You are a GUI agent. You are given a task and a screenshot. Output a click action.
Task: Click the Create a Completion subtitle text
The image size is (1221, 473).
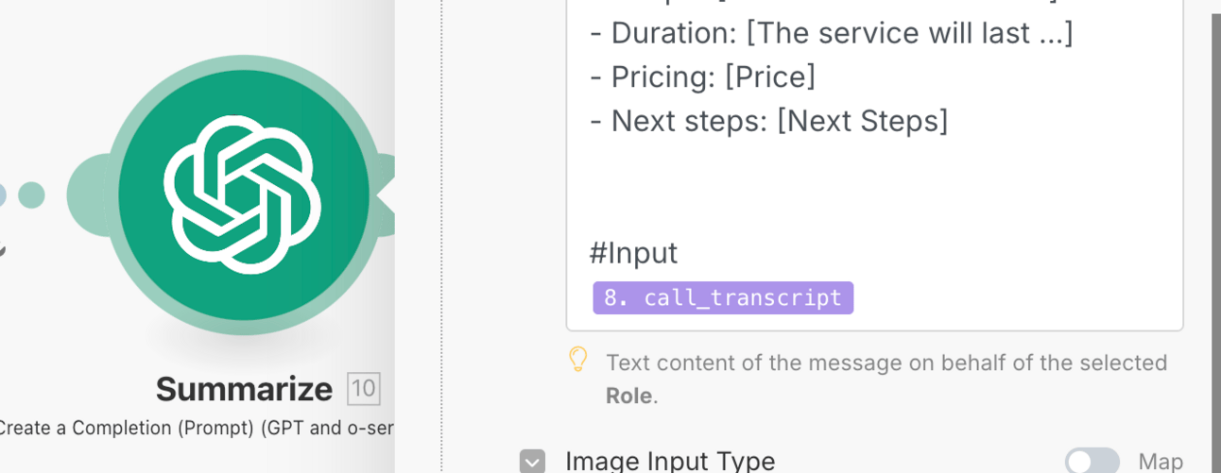197,428
